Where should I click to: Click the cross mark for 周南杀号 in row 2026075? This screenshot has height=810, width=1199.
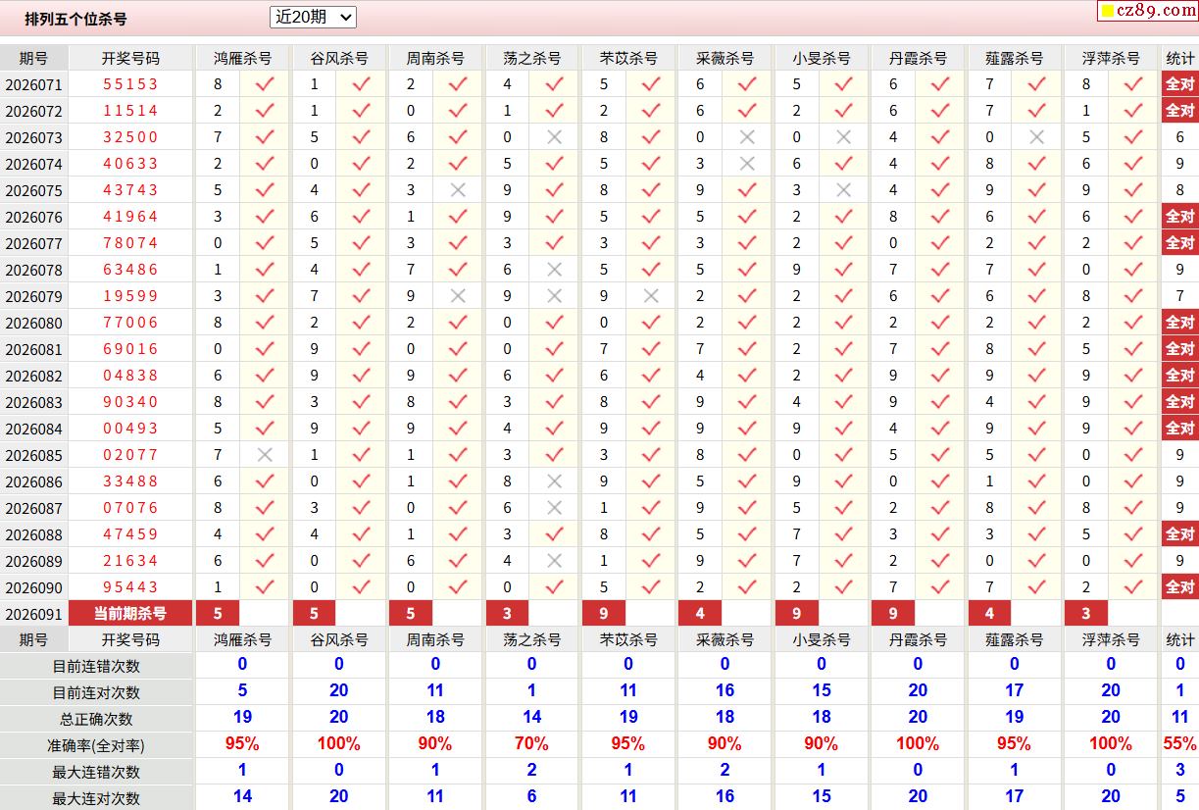(x=458, y=190)
